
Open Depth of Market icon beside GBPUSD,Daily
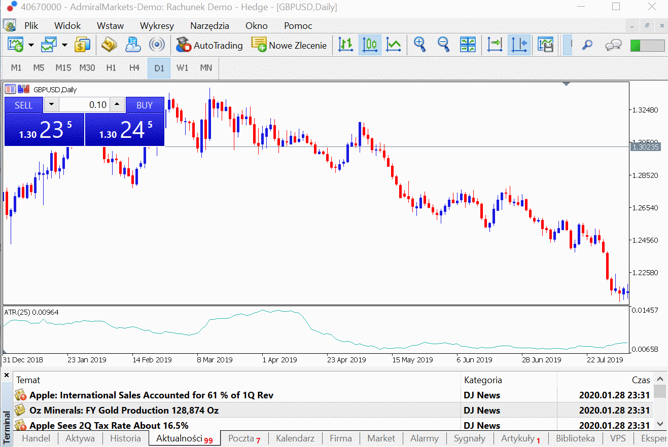click(23, 90)
